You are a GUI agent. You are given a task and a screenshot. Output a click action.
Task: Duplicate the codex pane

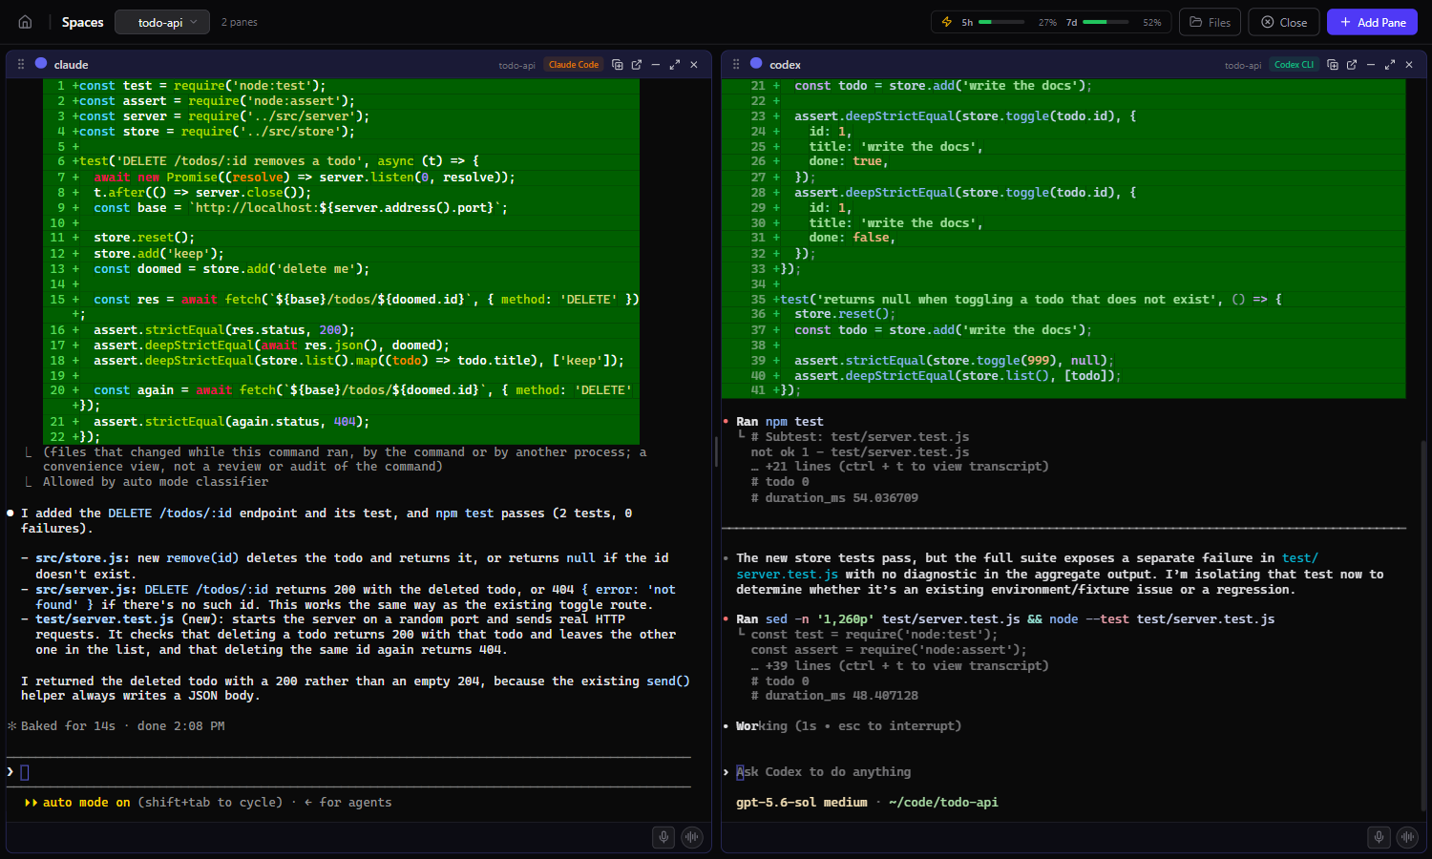pos(1333,64)
